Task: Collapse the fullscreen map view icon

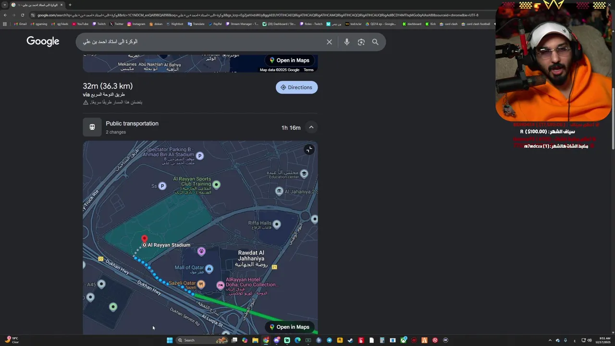Action: pos(309,149)
